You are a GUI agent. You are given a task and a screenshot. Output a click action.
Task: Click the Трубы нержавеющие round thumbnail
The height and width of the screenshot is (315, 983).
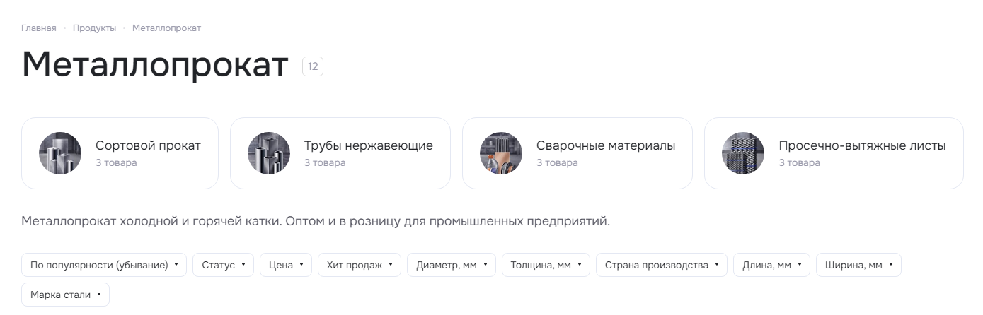[269, 153]
